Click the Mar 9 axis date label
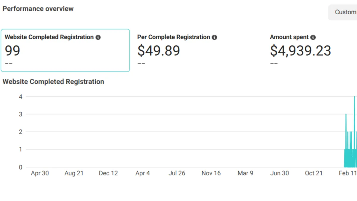The width and height of the screenshot is (357, 201). [x=245, y=173]
